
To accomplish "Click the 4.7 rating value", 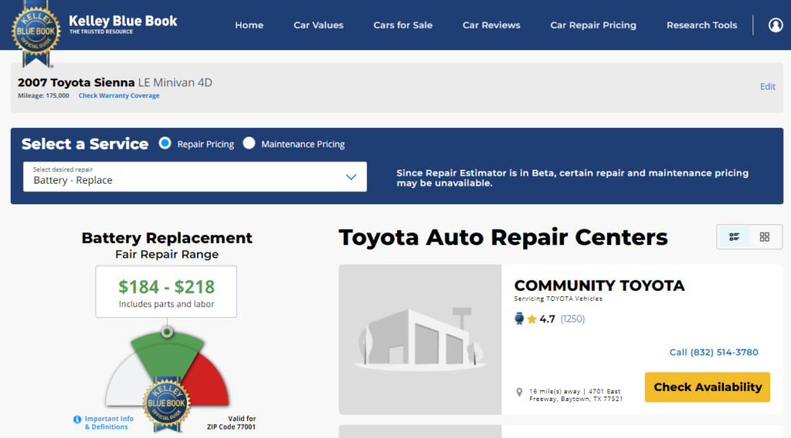I will (548, 318).
